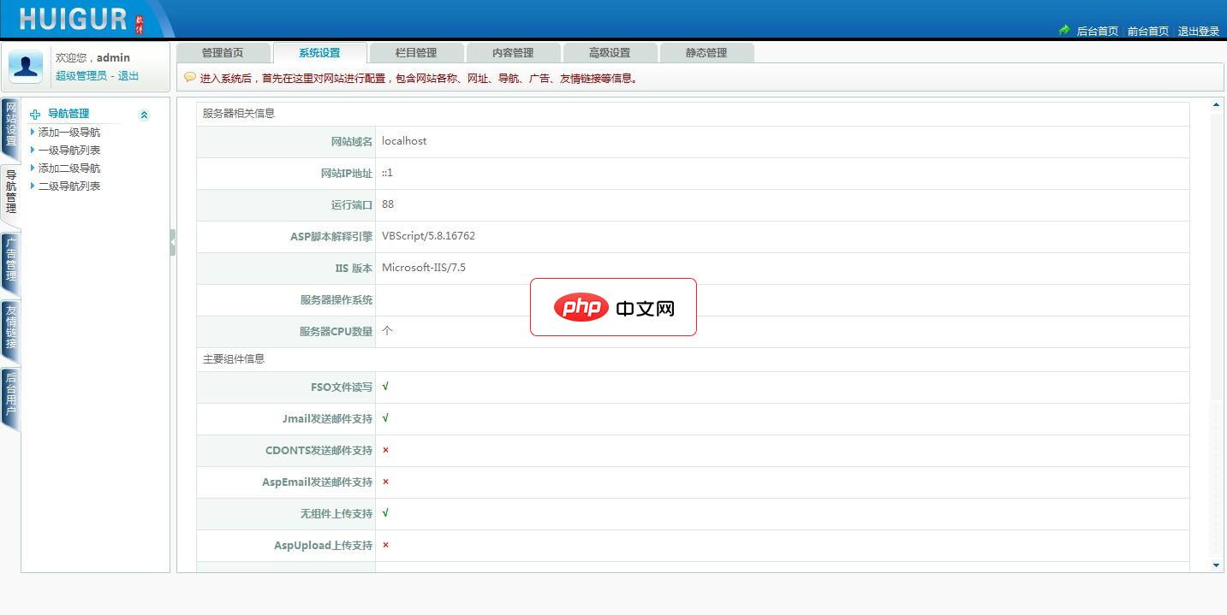
Task: Click check mark in Jmail发送邮件支持 row
Action: click(x=385, y=418)
